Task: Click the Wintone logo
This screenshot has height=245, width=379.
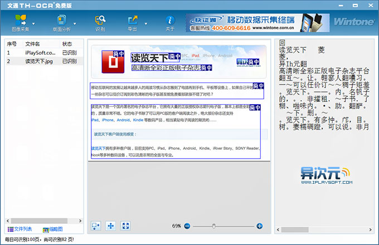Action: coord(354,22)
